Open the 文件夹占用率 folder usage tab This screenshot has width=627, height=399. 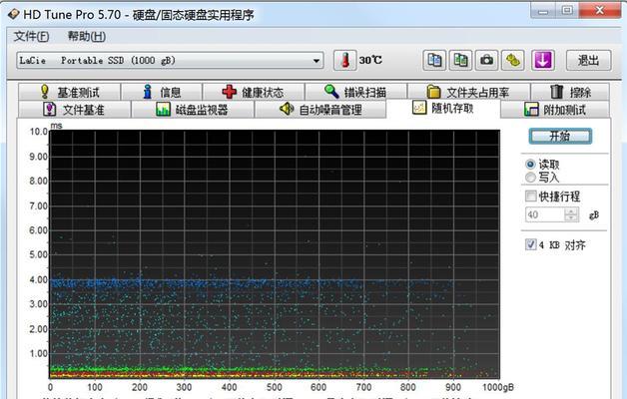tap(468, 92)
